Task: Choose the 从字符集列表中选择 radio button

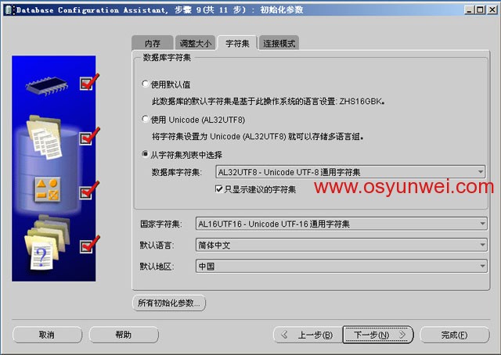Action: pos(145,155)
